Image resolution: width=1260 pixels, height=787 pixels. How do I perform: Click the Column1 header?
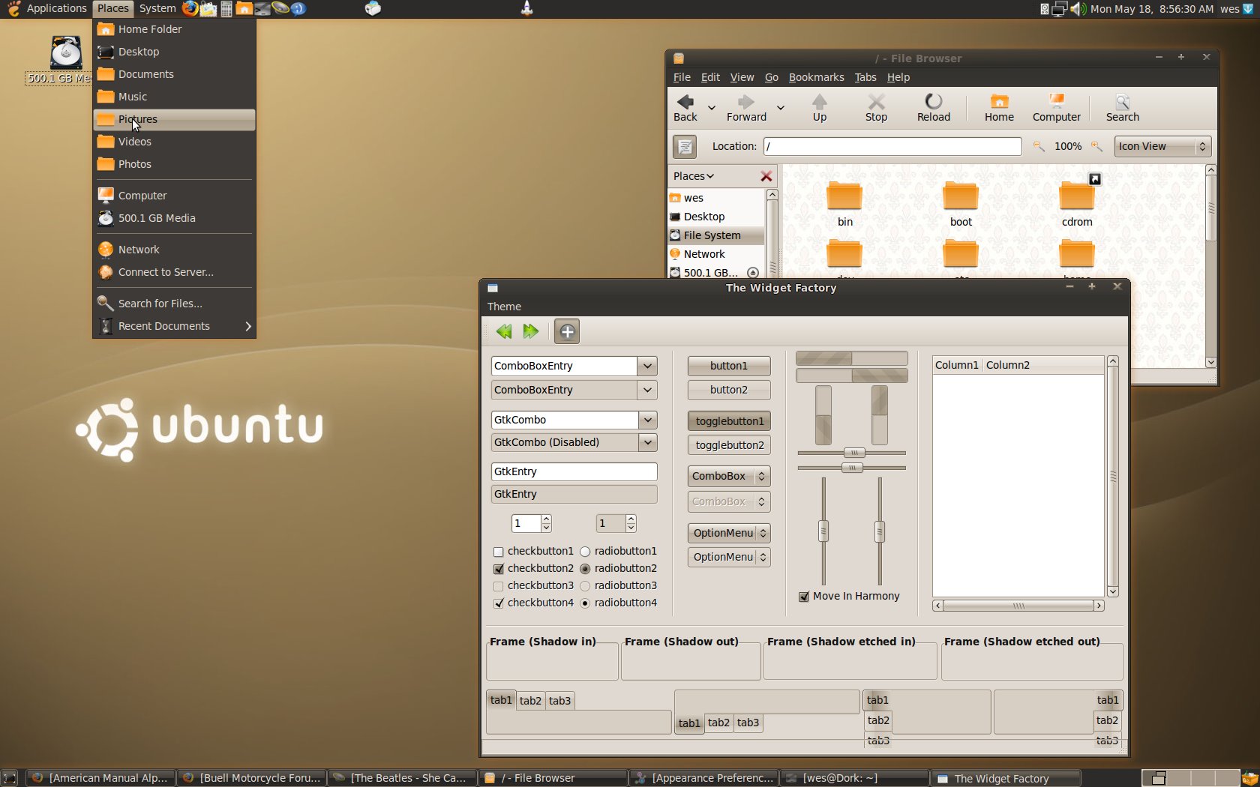click(957, 365)
